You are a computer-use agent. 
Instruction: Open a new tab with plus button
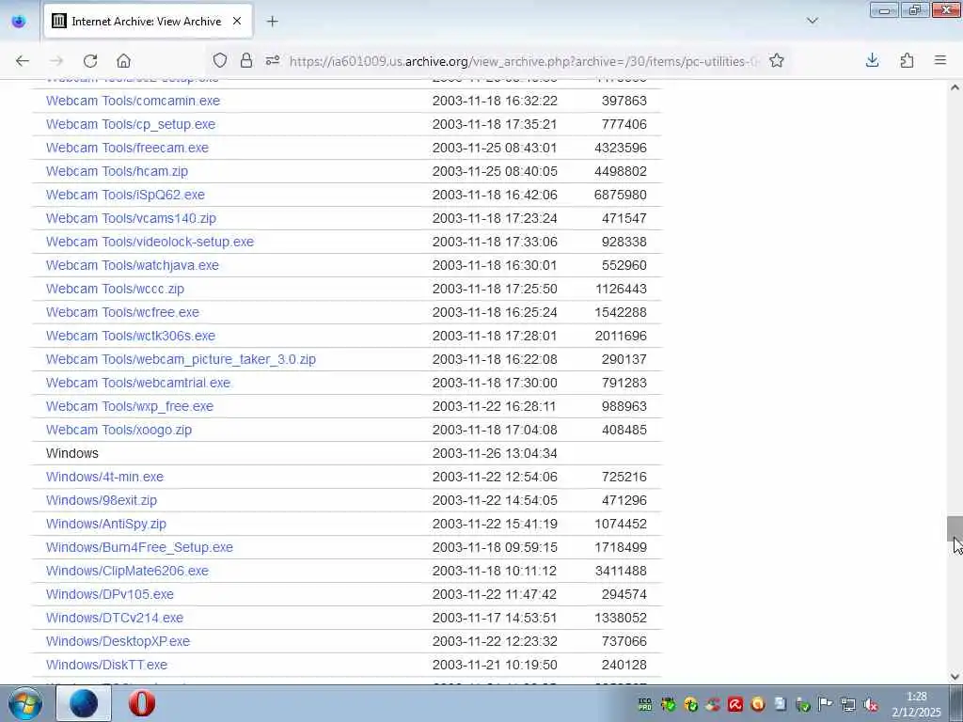point(272,22)
